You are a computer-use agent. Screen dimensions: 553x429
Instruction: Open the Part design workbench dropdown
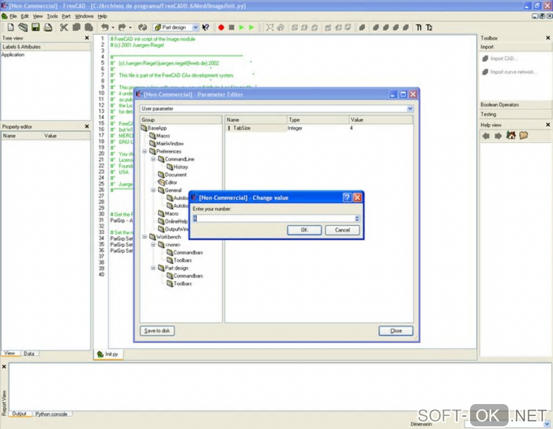click(x=195, y=27)
